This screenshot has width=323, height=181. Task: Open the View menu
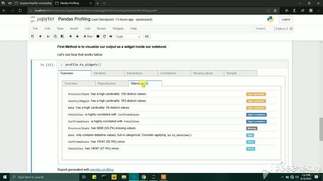(x=60, y=29)
